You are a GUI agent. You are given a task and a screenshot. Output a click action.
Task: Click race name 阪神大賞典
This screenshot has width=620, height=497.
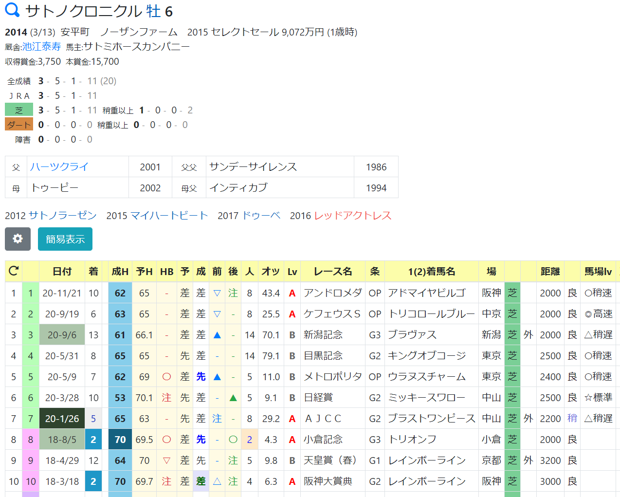click(x=328, y=481)
